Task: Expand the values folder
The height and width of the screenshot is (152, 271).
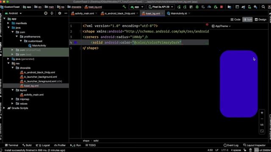Action: coord(12,103)
